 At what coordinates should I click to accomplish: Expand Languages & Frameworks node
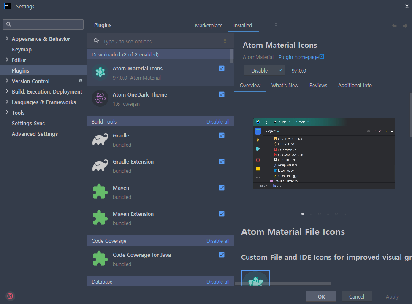[7, 102]
